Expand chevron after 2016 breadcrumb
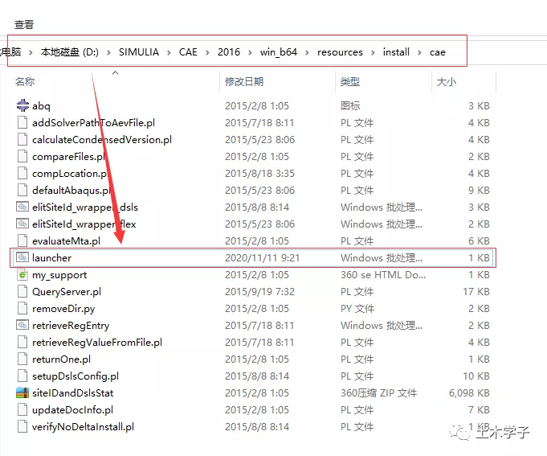Screen dimensions: 547x456 (x=250, y=52)
